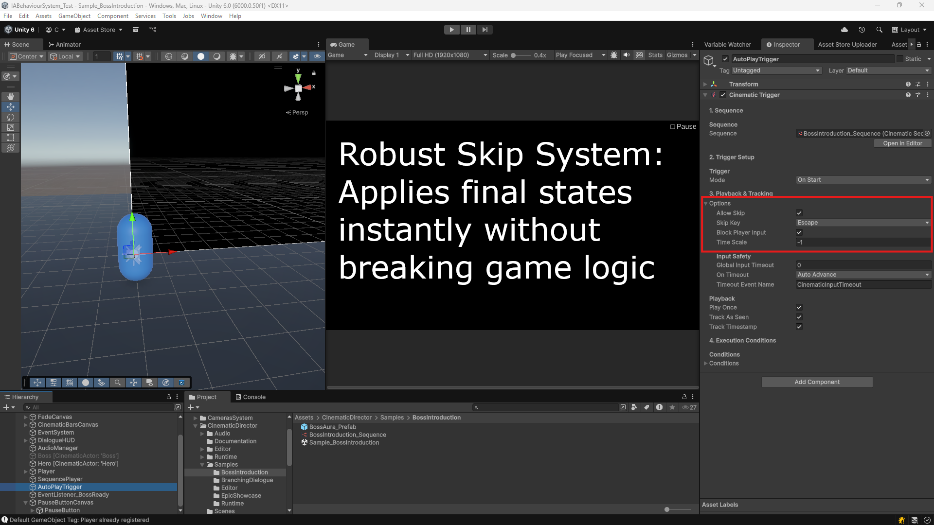Open Cinematic Trigger preset settings icon
The height and width of the screenshot is (525, 934).
[x=918, y=95]
